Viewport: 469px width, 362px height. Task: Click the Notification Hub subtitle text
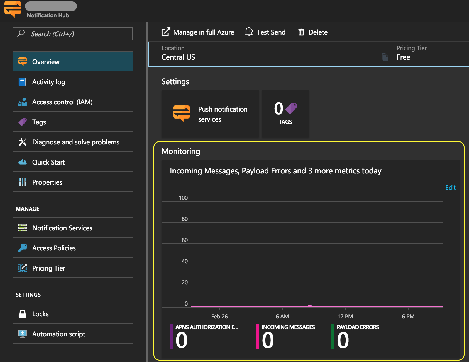coord(48,15)
